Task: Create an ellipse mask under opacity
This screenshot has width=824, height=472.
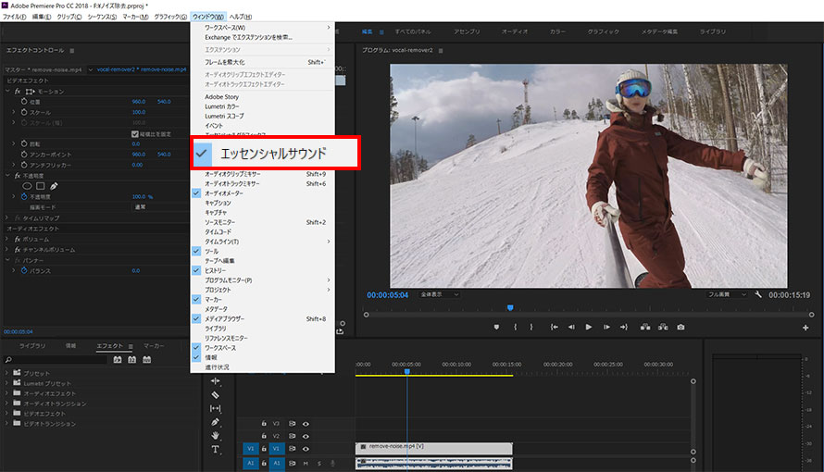Action: coord(27,185)
